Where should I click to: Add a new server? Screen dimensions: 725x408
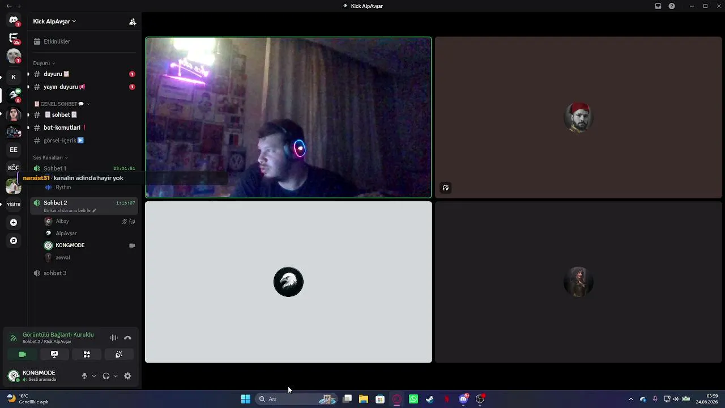point(14,223)
